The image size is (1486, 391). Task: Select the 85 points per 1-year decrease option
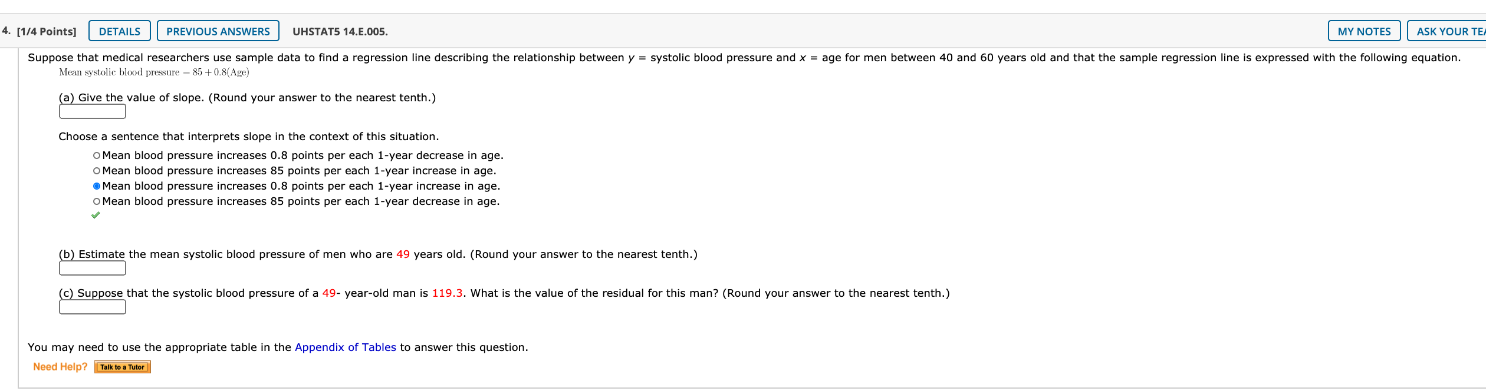[x=96, y=201]
